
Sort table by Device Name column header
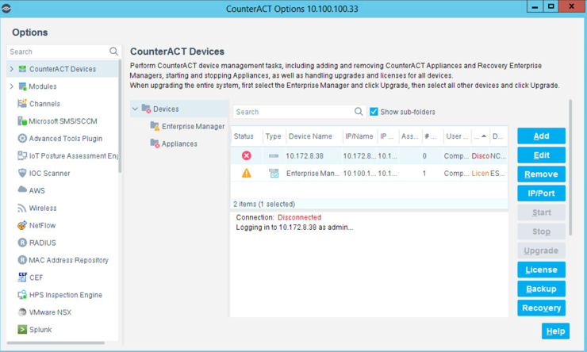[310, 136]
